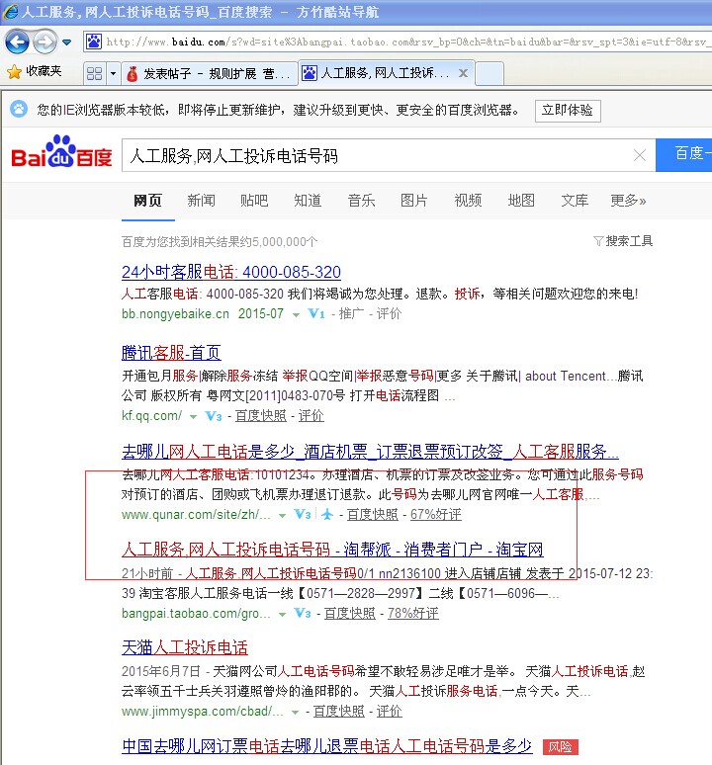Switch to the 图片 category
The height and width of the screenshot is (765, 712).
click(413, 201)
